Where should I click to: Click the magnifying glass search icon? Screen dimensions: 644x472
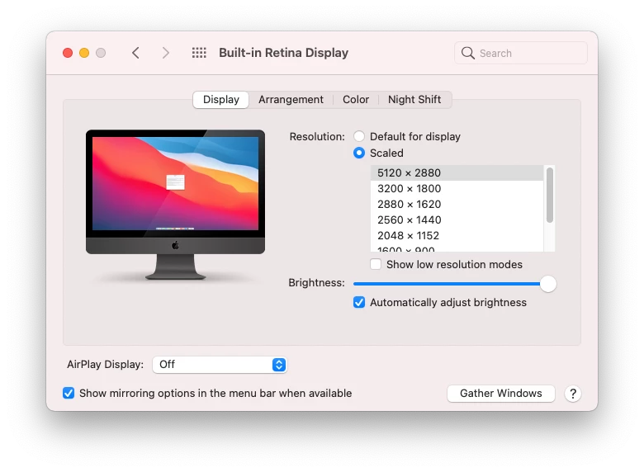click(468, 53)
